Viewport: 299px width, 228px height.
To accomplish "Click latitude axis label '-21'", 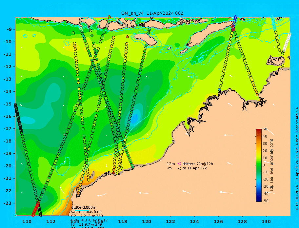I will click(8, 179).
